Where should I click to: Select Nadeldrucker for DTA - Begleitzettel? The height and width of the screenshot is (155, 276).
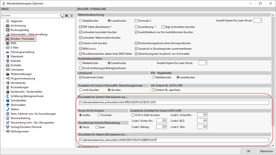[x=153, y=77]
